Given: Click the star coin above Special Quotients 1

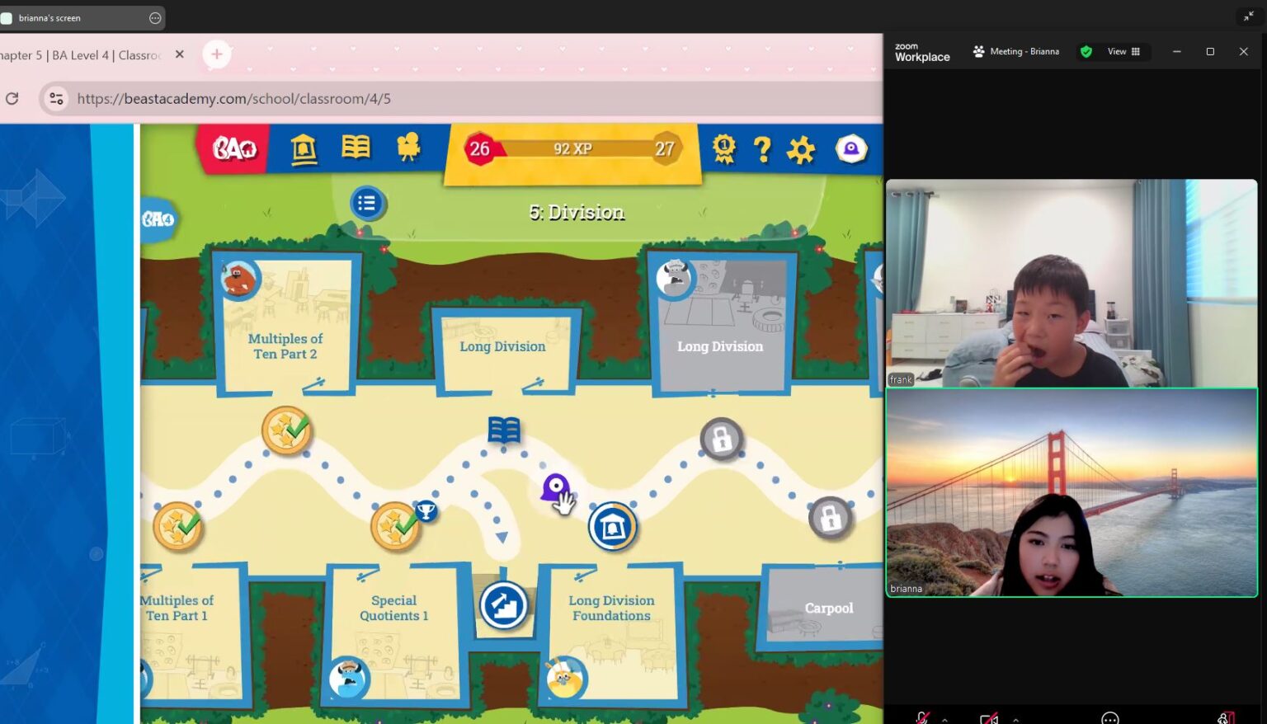Looking at the screenshot, I should pos(395,526).
